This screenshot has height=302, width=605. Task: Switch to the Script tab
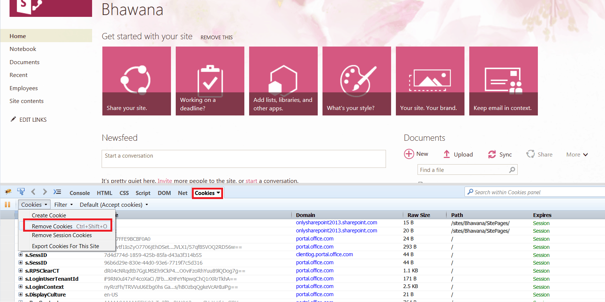click(x=143, y=193)
